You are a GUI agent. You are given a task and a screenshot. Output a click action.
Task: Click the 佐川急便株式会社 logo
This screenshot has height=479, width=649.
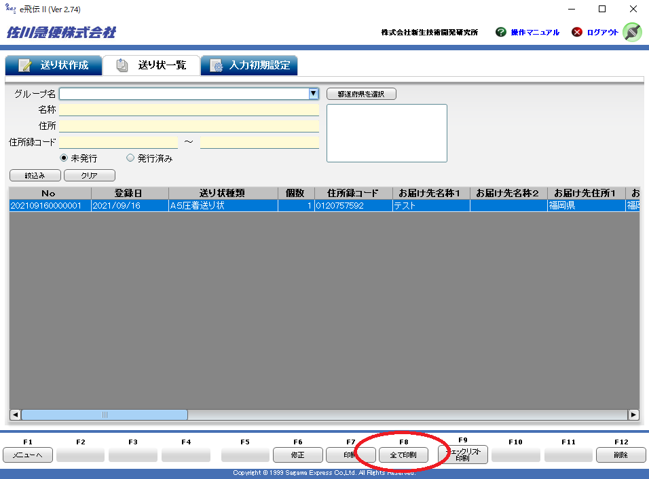[61, 32]
